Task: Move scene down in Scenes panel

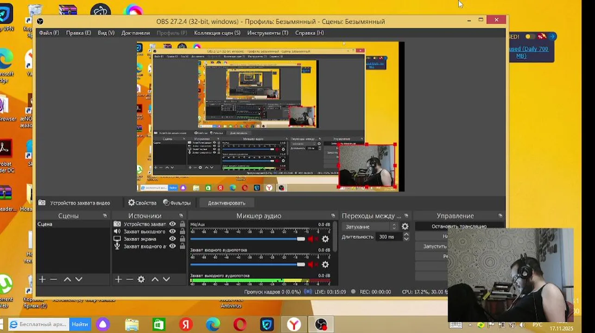Action: point(79,279)
